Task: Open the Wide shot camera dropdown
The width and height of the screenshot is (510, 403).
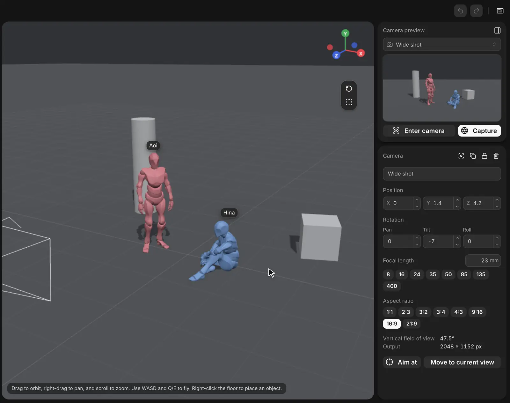Action: (442, 44)
